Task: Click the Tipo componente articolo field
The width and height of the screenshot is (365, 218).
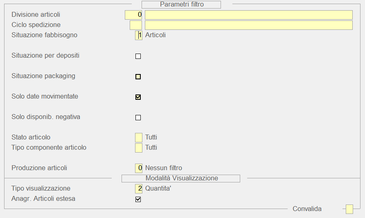Action: (x=139, y=147)
